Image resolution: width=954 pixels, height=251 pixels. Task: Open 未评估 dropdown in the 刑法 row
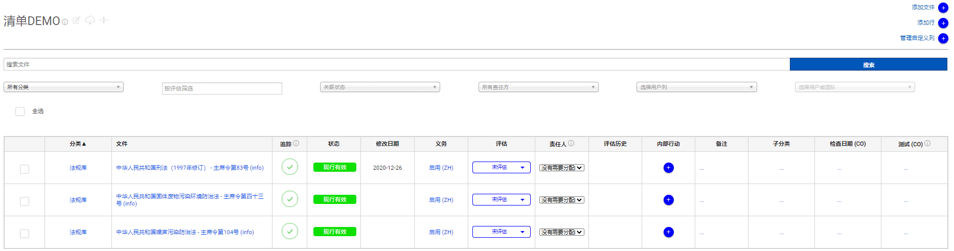(501, 168)
